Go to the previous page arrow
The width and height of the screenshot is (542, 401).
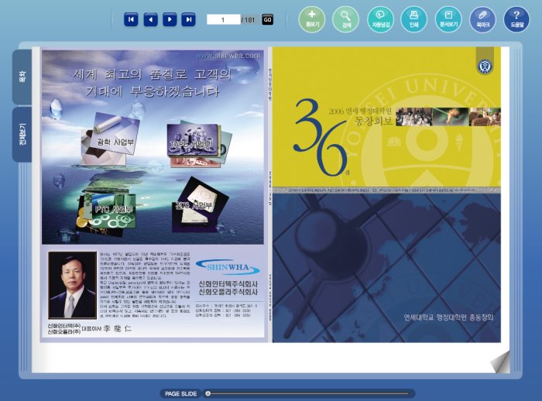point(150,19)
